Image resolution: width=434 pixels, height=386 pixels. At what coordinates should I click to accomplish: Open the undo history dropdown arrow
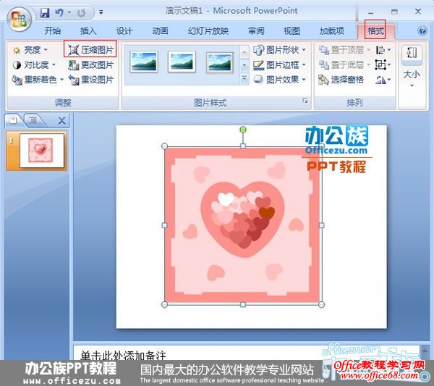(69, 12)
